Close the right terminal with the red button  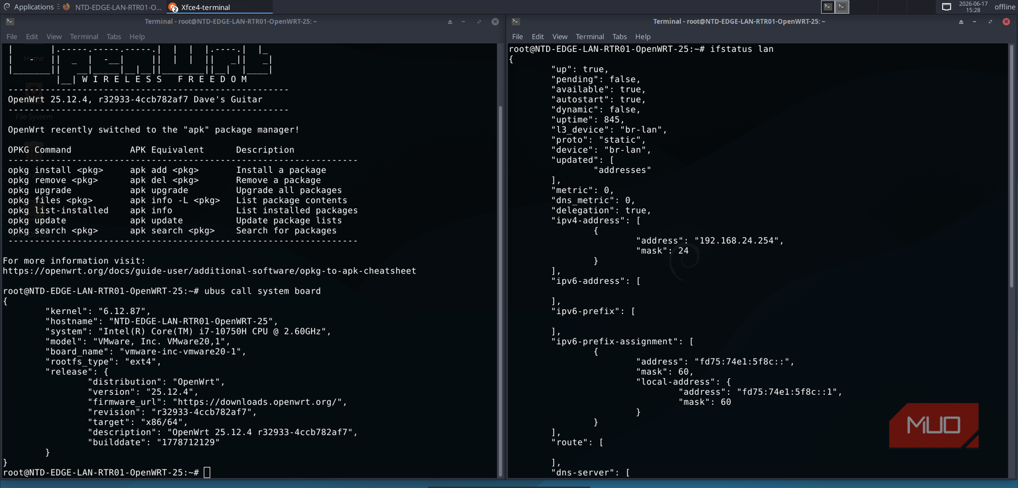(1006, 22)
